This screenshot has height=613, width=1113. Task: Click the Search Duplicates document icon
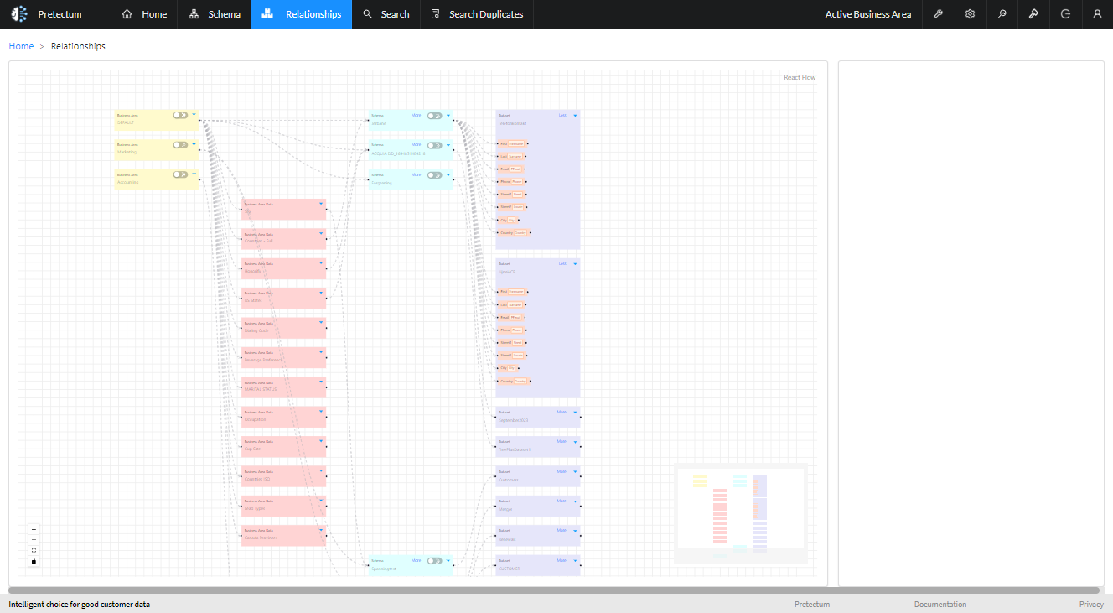pyautogui.click(x=435, y=14)
